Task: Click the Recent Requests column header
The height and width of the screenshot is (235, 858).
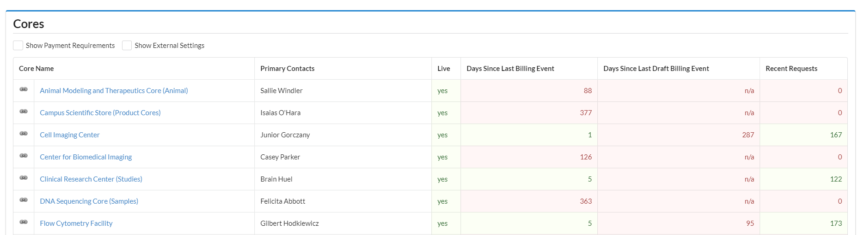Action: (791, 69)
